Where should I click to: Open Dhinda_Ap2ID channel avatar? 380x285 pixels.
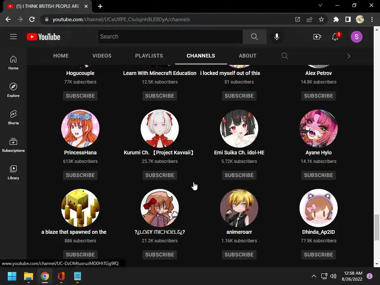[318, 208]
